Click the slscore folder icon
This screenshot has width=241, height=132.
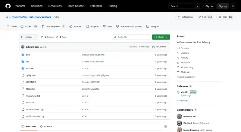click(x=23, y=68)
